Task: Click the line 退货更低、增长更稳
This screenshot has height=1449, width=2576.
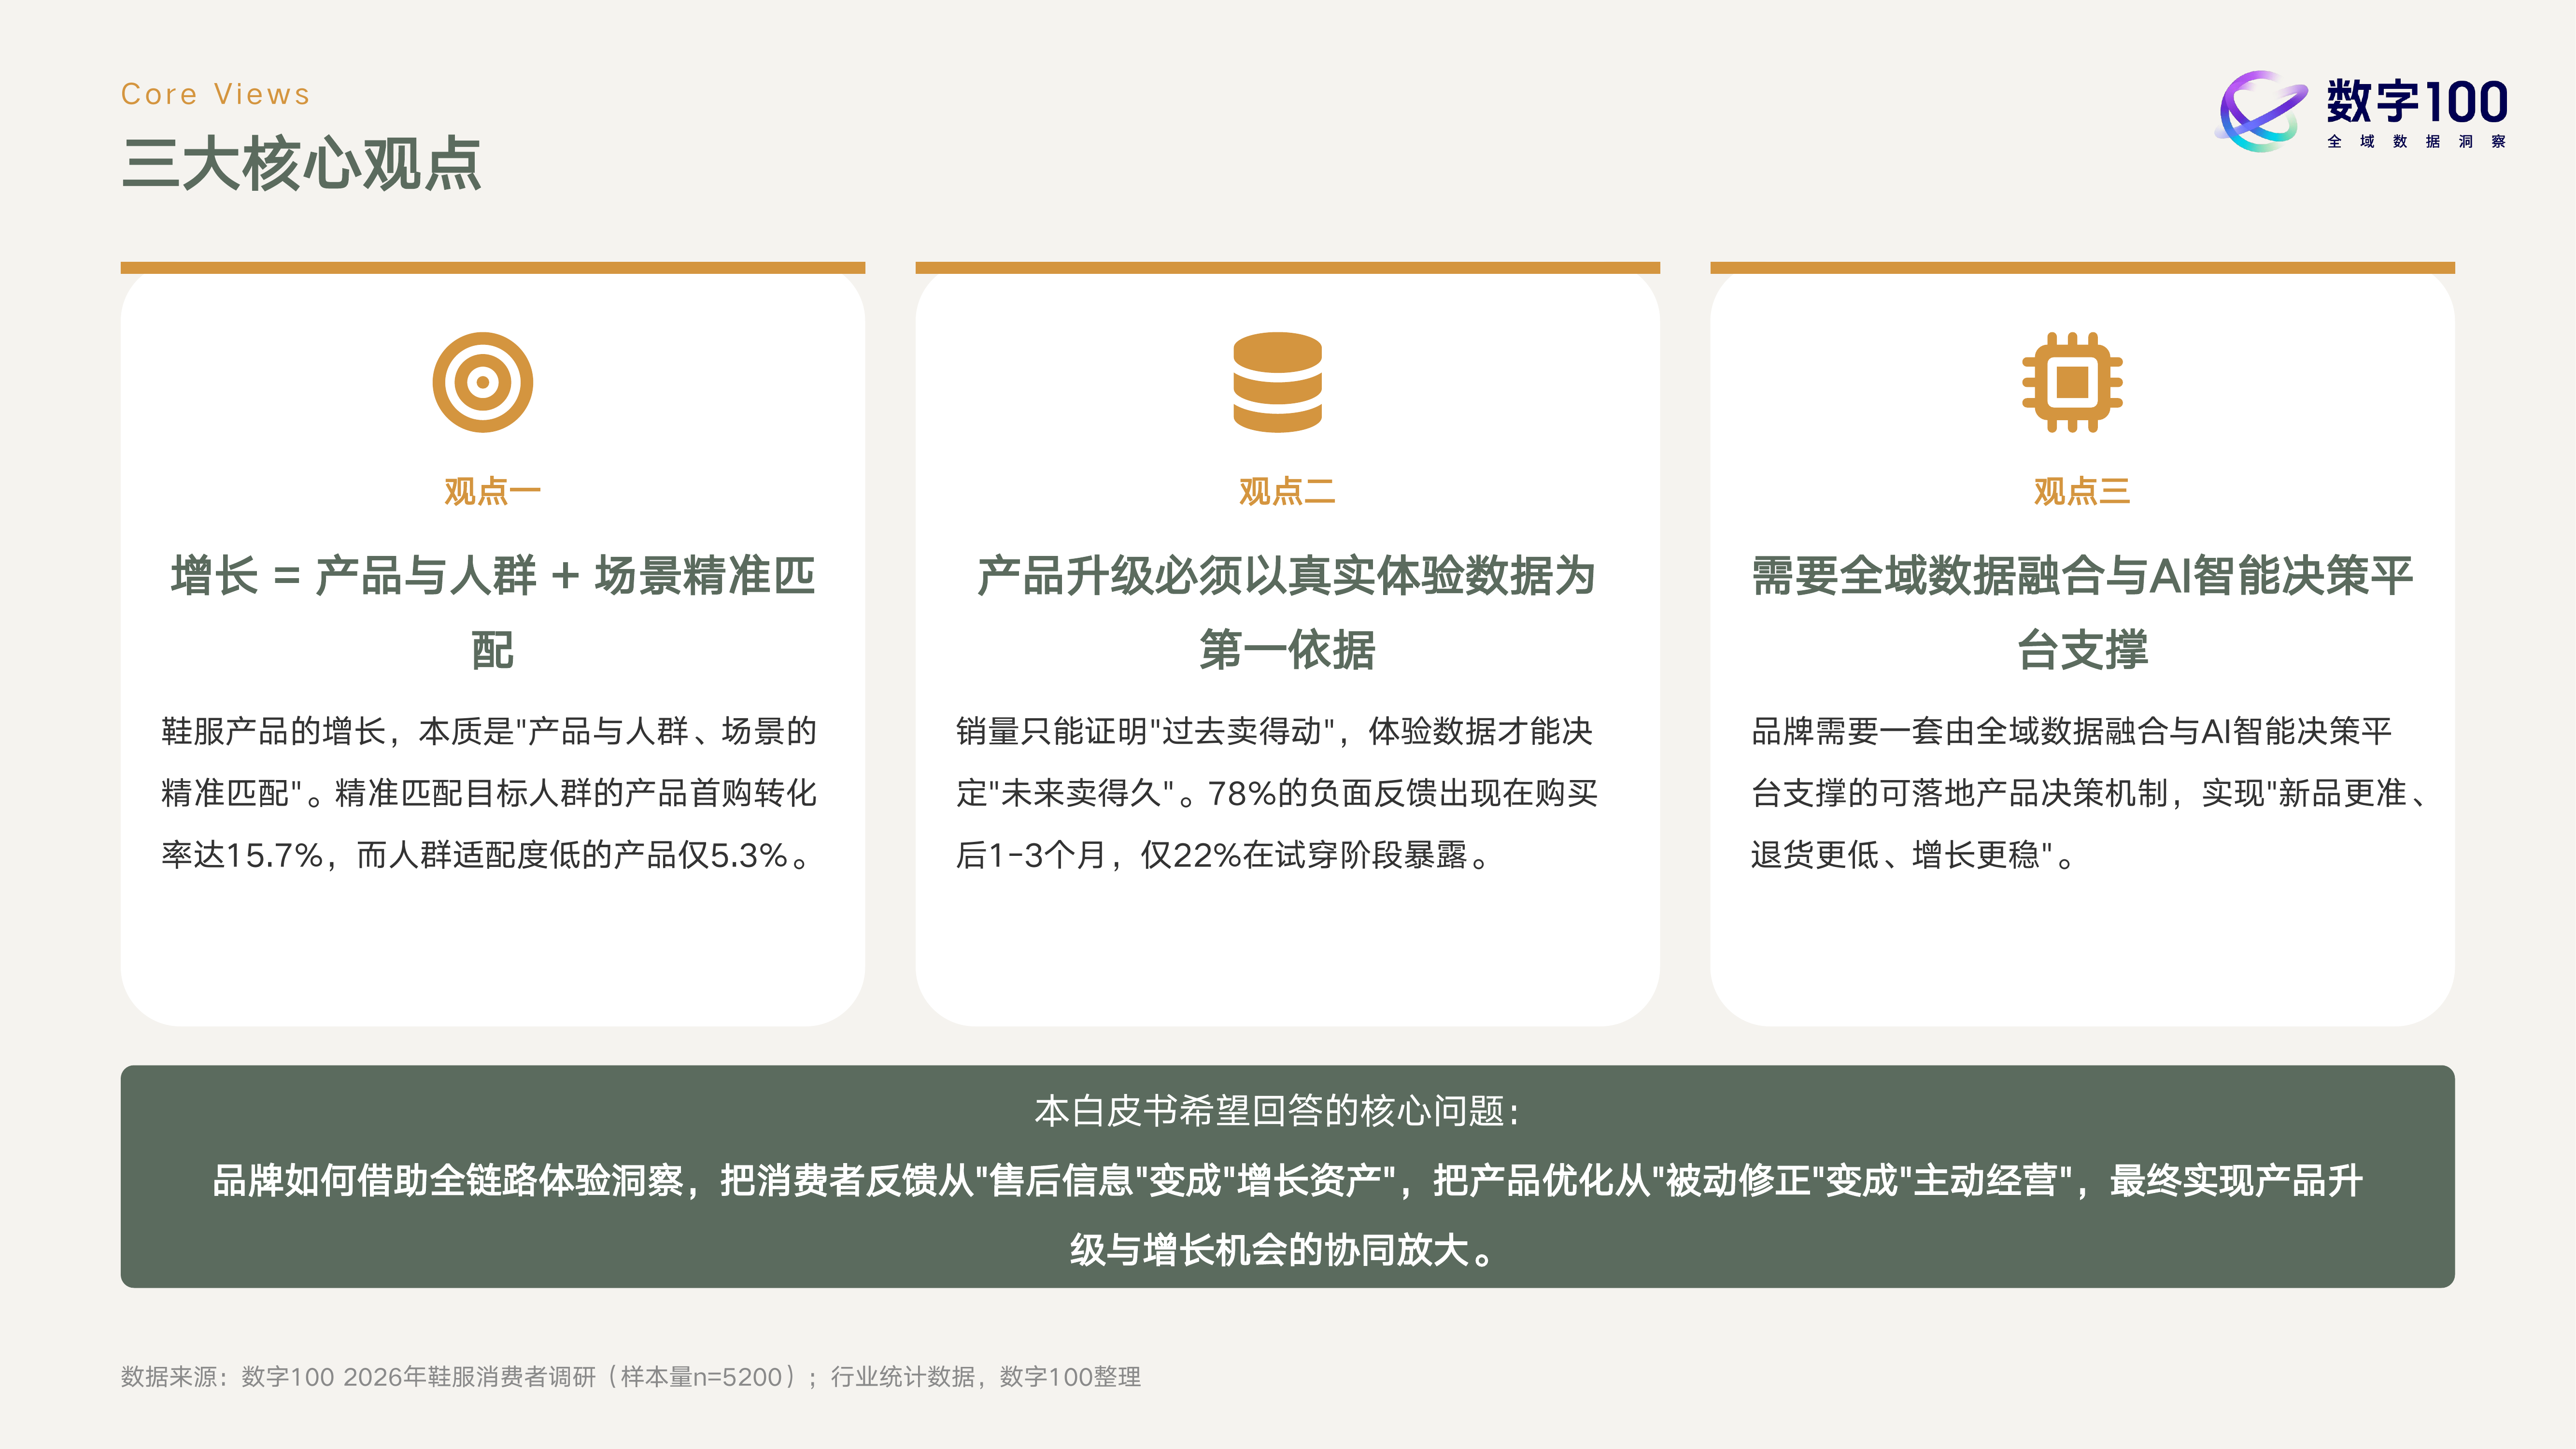Action: pyautogui.click(x=1913, y=855)
